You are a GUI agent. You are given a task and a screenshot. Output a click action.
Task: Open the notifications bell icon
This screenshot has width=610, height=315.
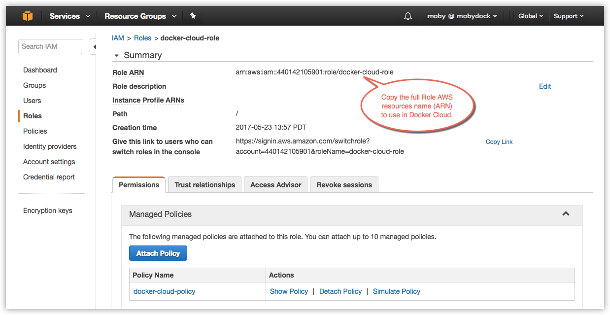tap(407, 16)
